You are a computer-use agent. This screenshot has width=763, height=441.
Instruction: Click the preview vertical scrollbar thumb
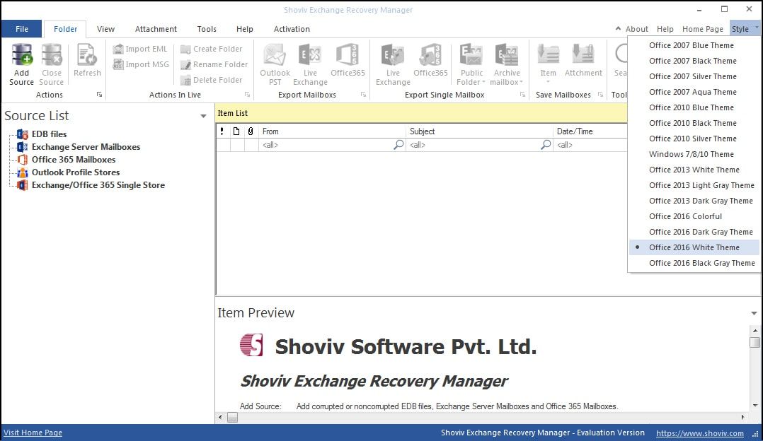point(755,342)
